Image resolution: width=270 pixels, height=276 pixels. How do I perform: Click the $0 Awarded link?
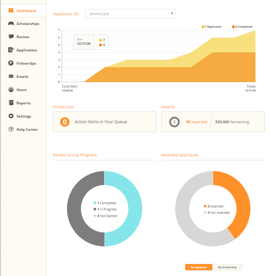coord(197,122)
